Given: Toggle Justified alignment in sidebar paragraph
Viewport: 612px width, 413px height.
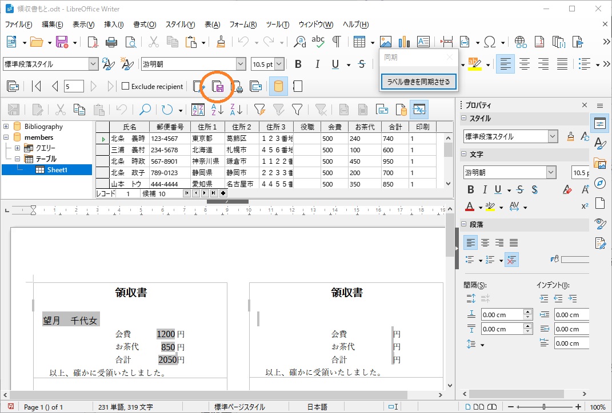Looking at the screenshot, I should tap(514, 243).
